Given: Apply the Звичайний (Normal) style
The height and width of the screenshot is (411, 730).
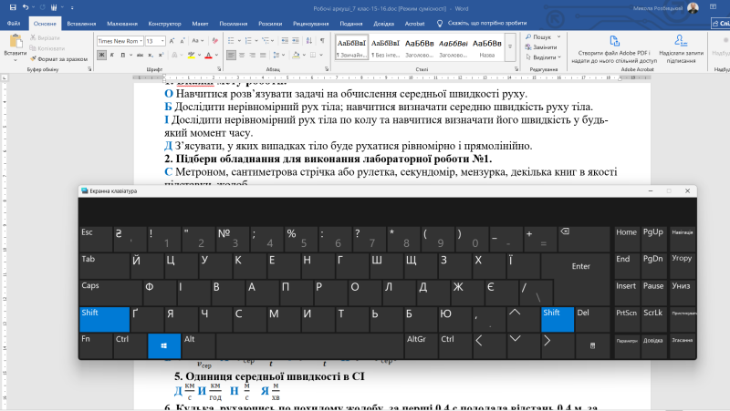Looking at the screenshot, I should tap(351, 47).
